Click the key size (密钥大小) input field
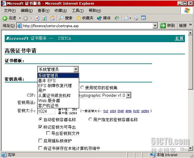The width and height of the screenshot is (194, 158). click(46, 111)
